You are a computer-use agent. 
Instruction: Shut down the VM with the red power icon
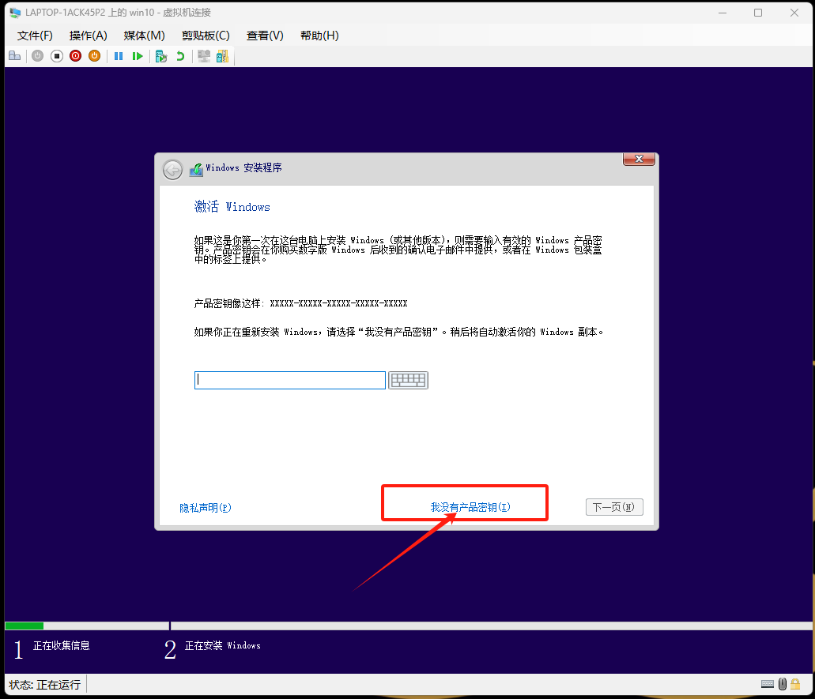pyautogui.click(x=75, y=56)
